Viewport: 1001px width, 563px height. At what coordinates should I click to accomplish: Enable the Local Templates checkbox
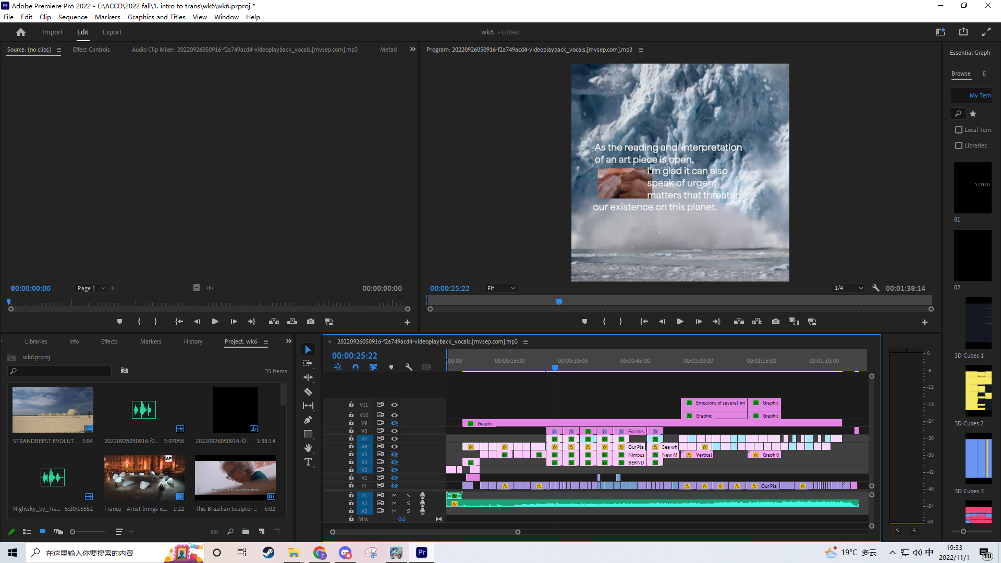pos(959,130)
